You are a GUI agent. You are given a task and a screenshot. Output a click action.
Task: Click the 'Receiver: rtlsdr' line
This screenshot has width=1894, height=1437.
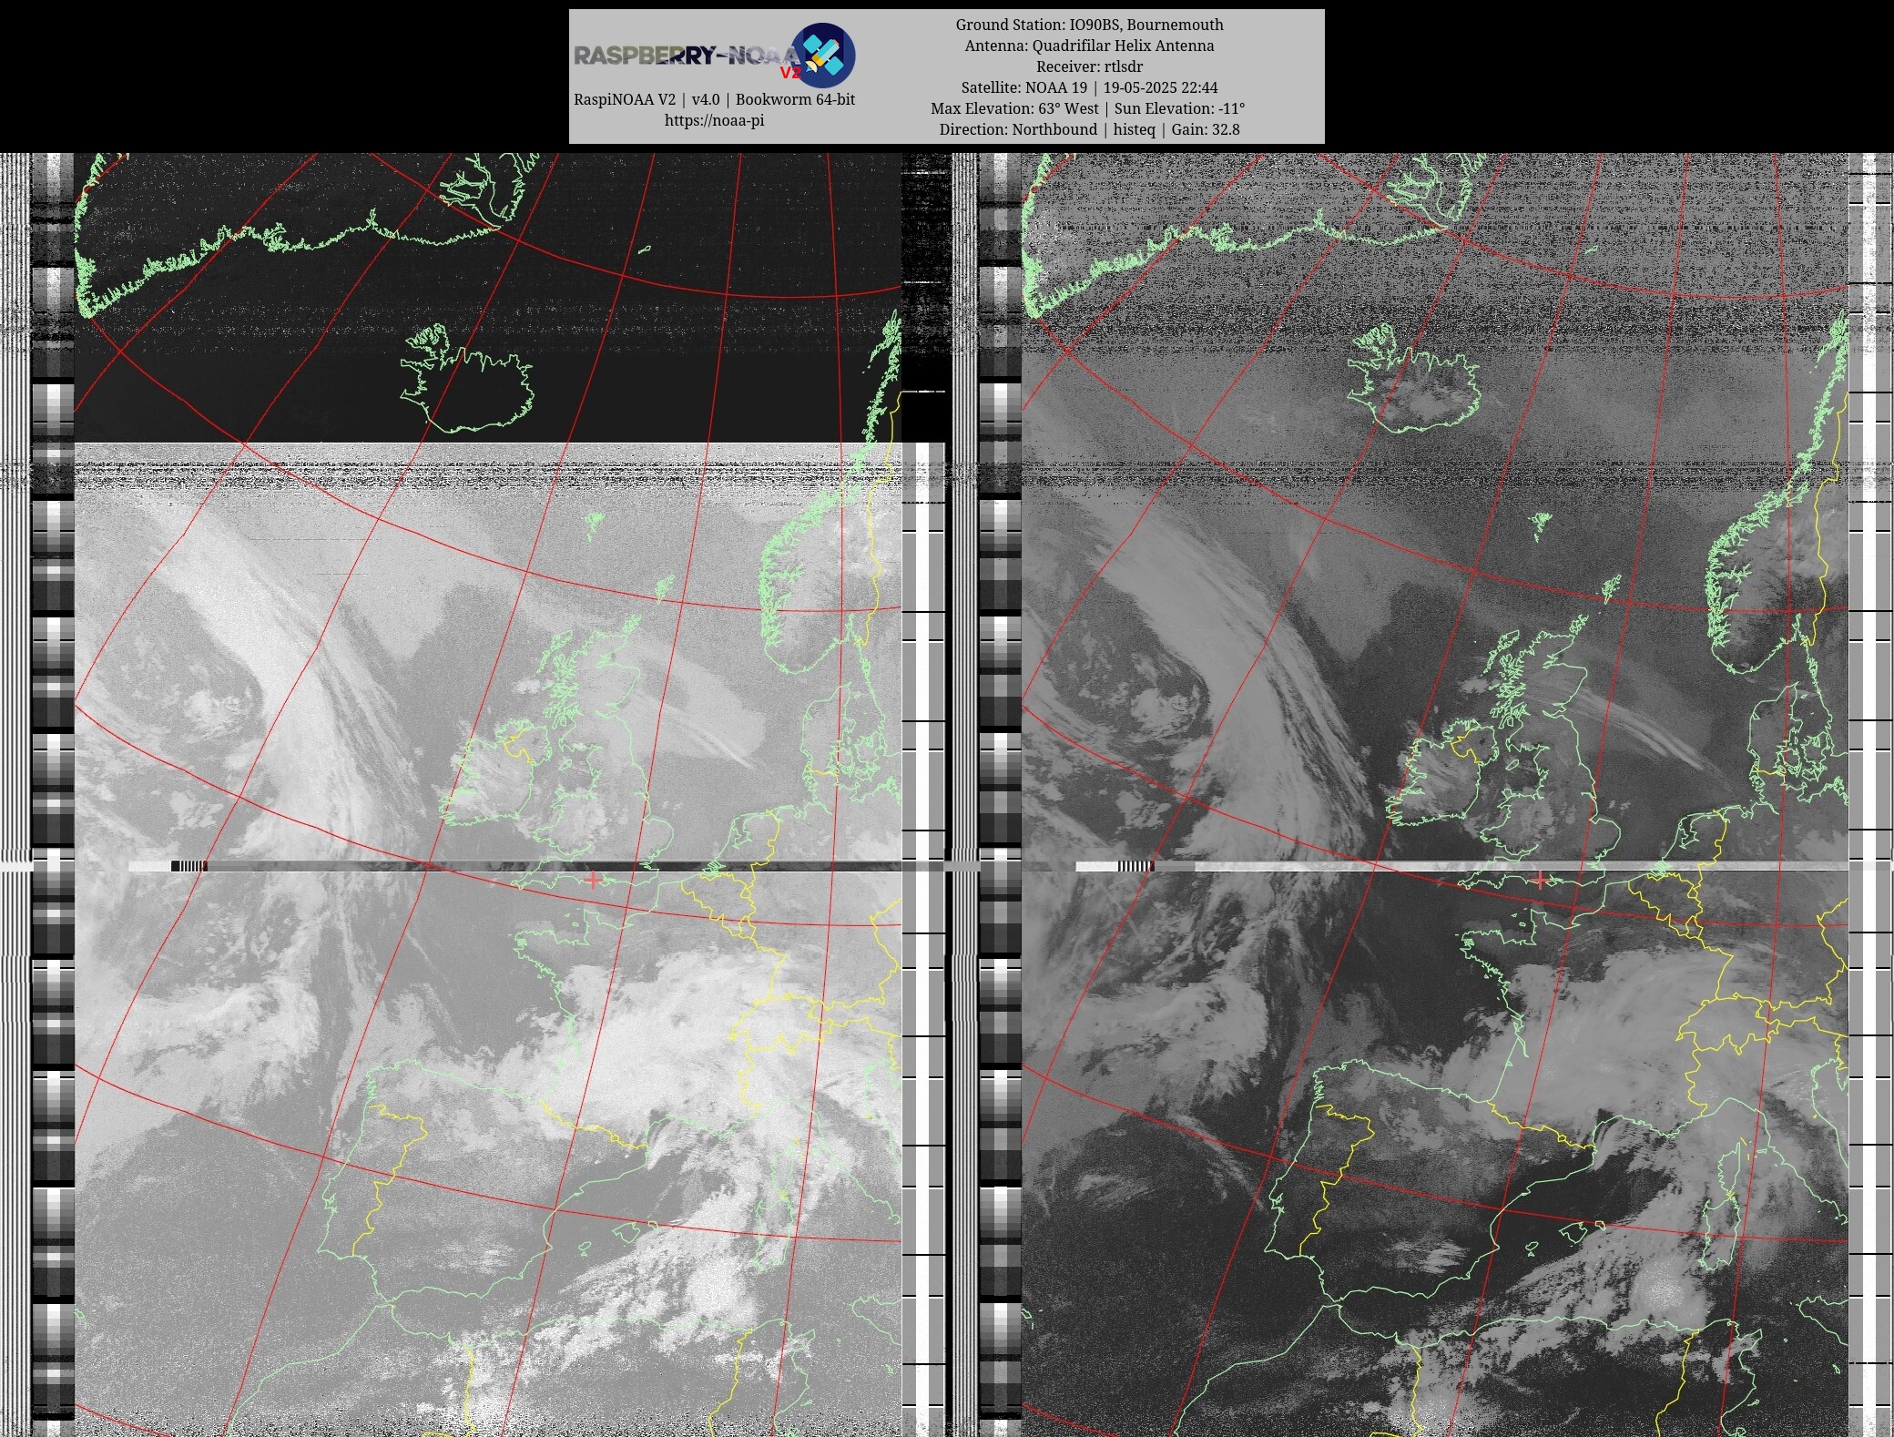1089,66
